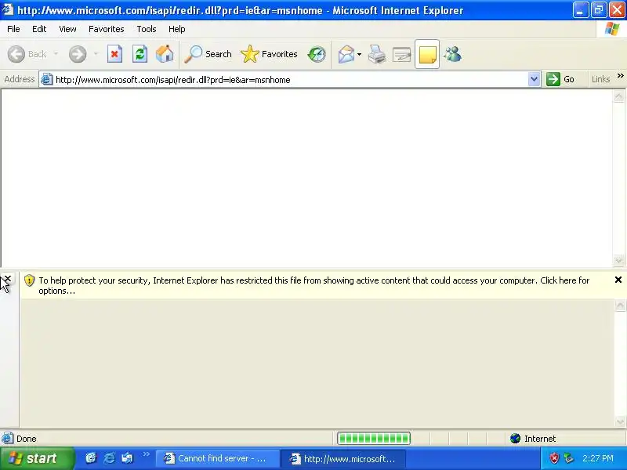Open the Messenger people icon
The image size is (627, 470).
[453, 54]
